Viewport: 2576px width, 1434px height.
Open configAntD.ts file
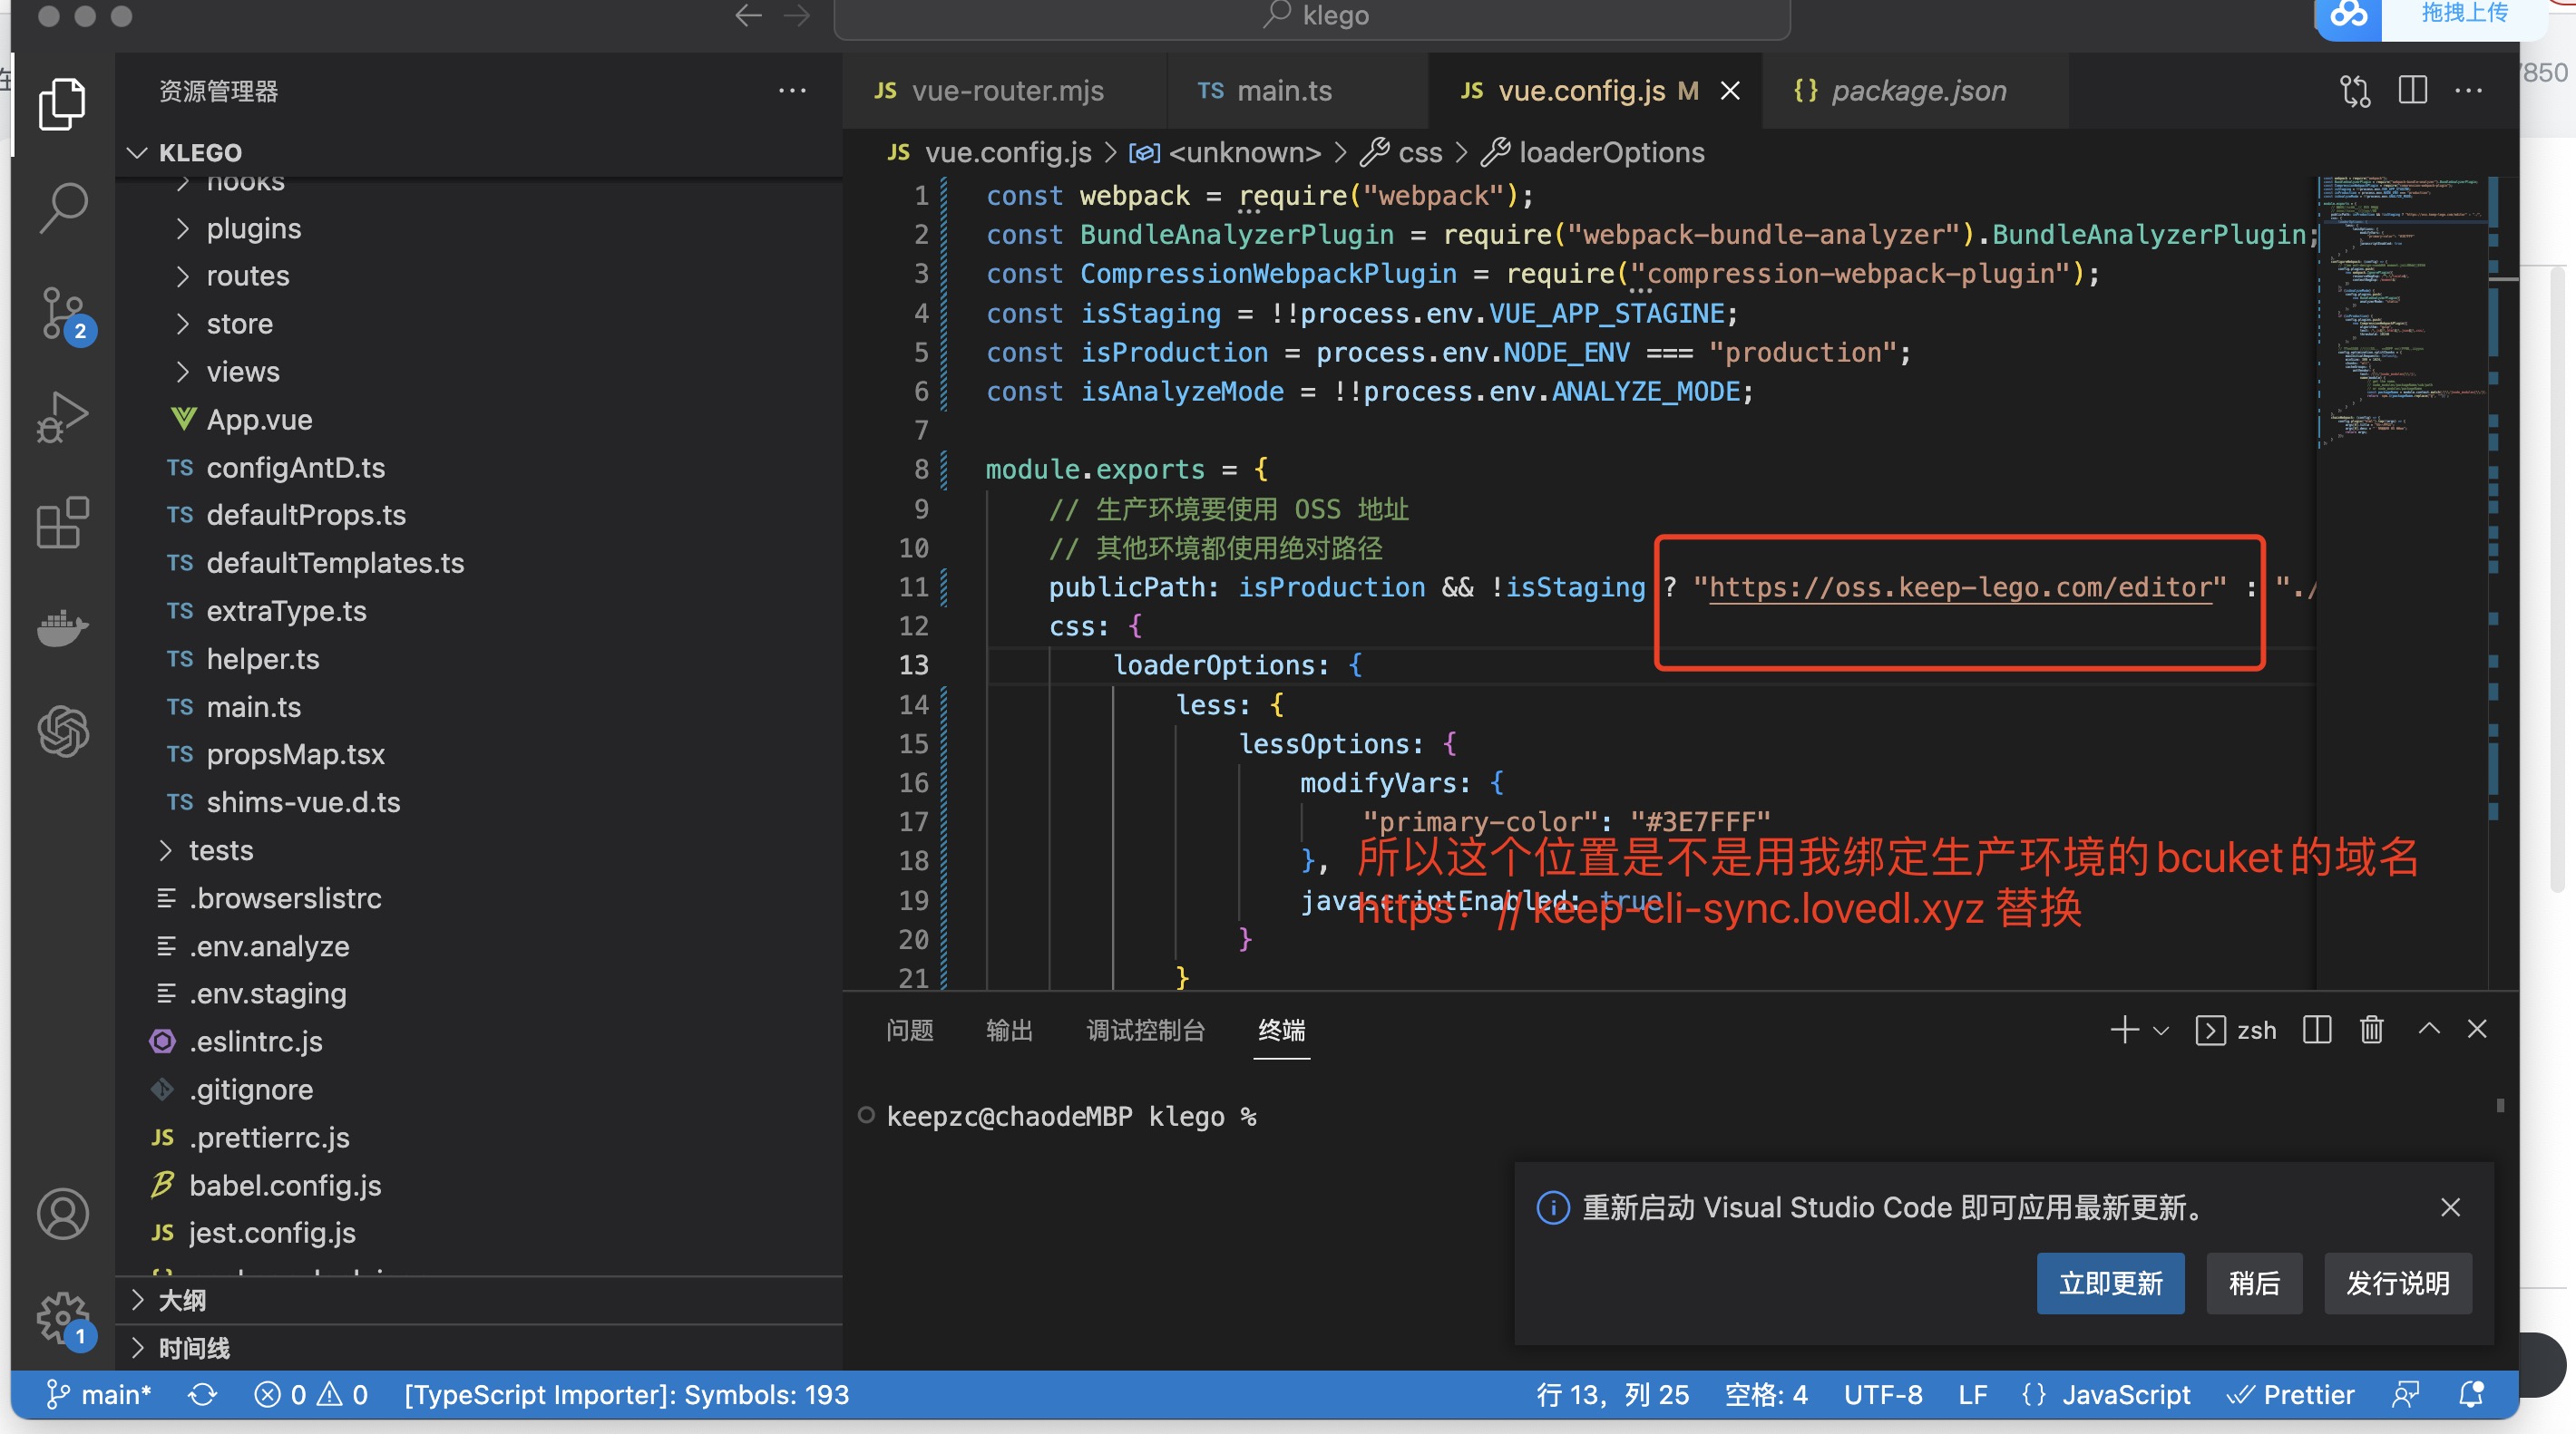[295, 468]
